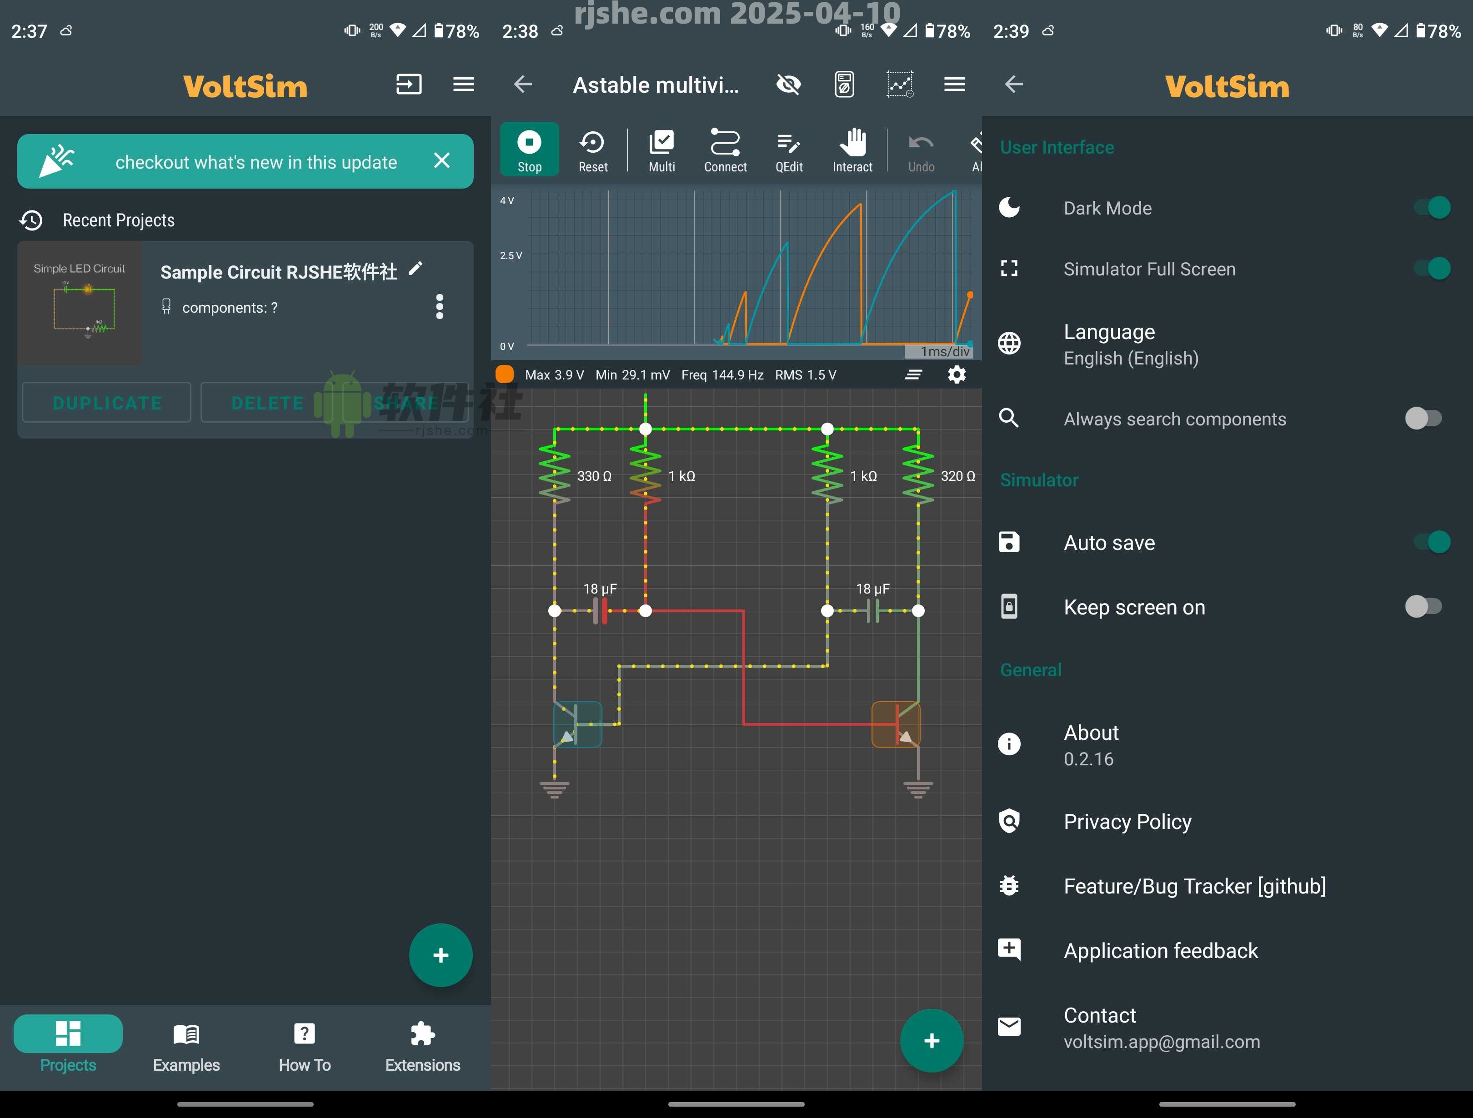Toggle Dark Mode switch

coord(1431,208)
